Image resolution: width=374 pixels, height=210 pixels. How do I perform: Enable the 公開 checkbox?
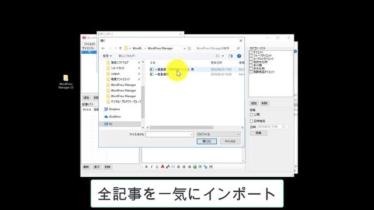(251, 115)
